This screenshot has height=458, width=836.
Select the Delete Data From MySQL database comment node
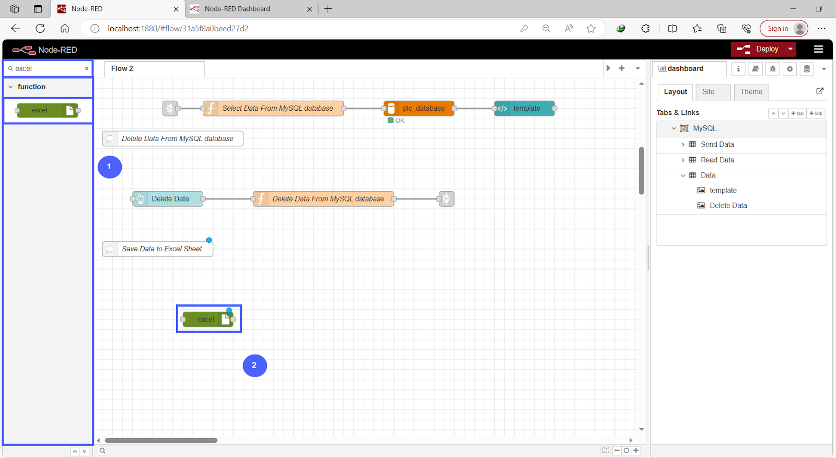[x=173, y=138]
